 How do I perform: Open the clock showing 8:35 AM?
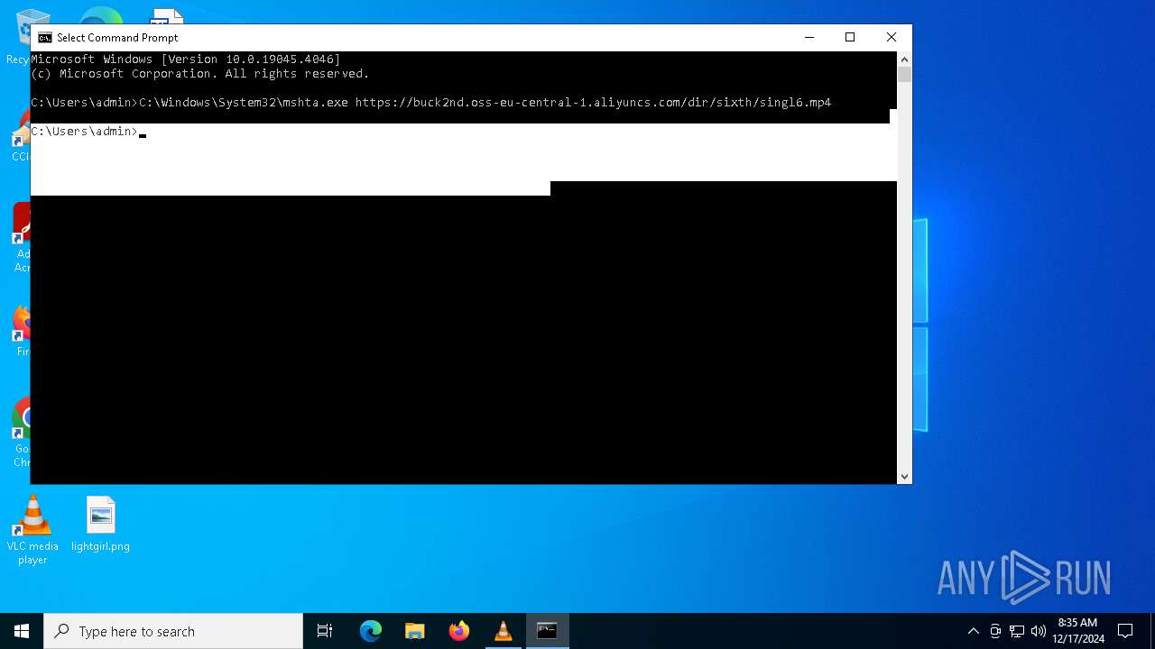1077,631
